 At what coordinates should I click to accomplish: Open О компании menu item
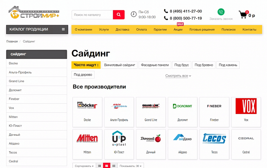[84, 29]
